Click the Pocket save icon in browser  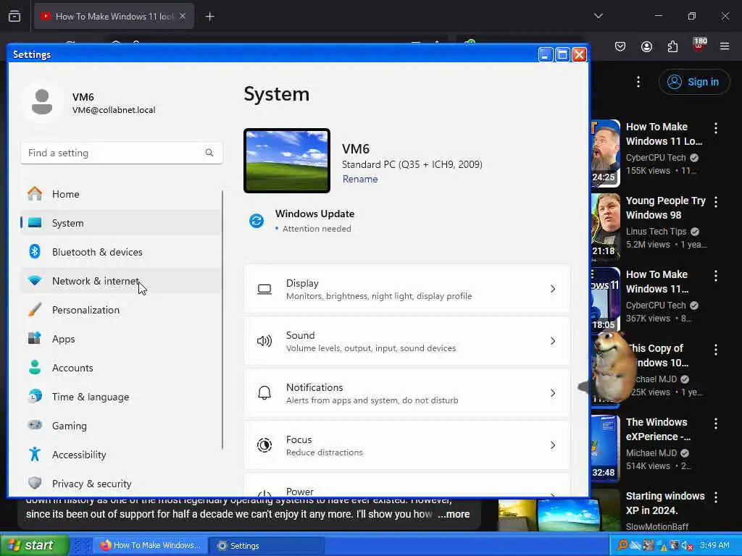coord(620,46)
